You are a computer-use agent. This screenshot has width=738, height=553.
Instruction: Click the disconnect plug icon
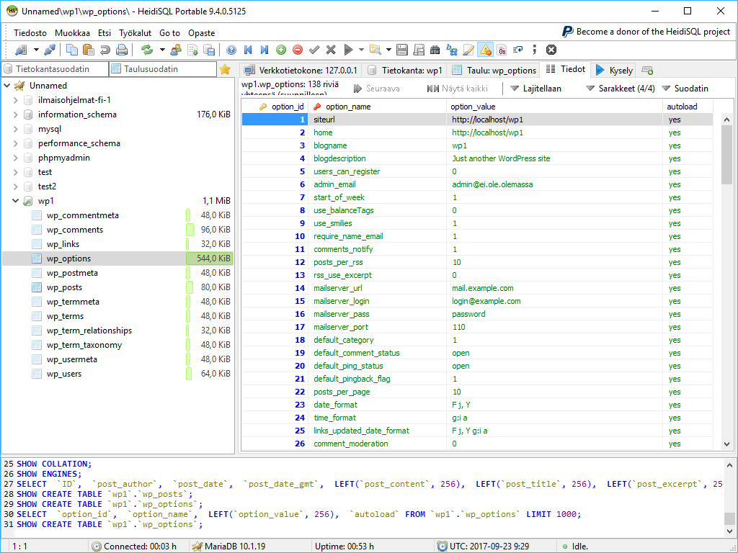tap(50, 50)
